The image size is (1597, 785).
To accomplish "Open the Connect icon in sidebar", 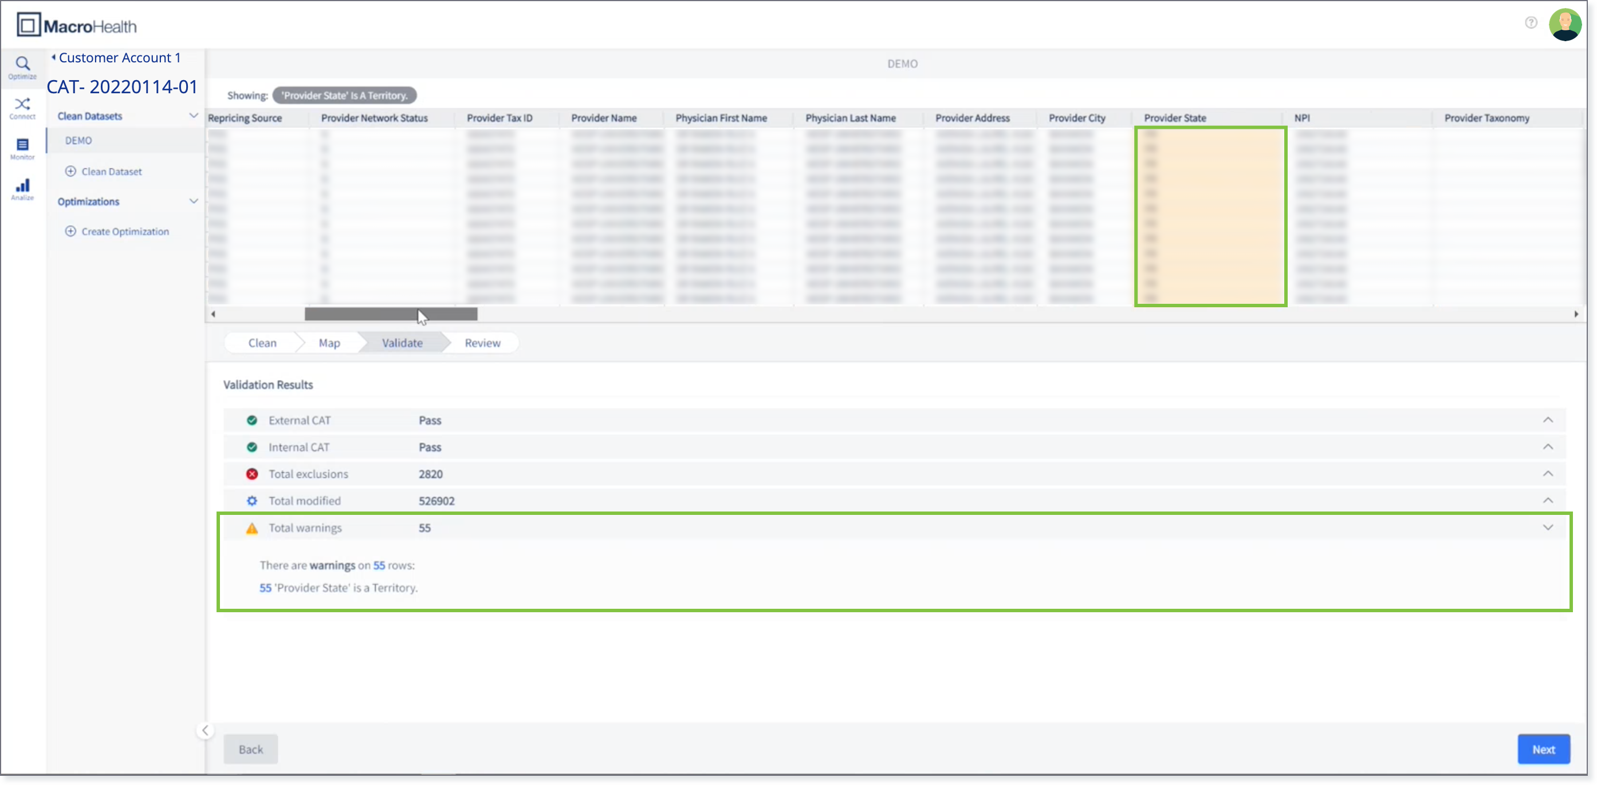I will 22,108.
